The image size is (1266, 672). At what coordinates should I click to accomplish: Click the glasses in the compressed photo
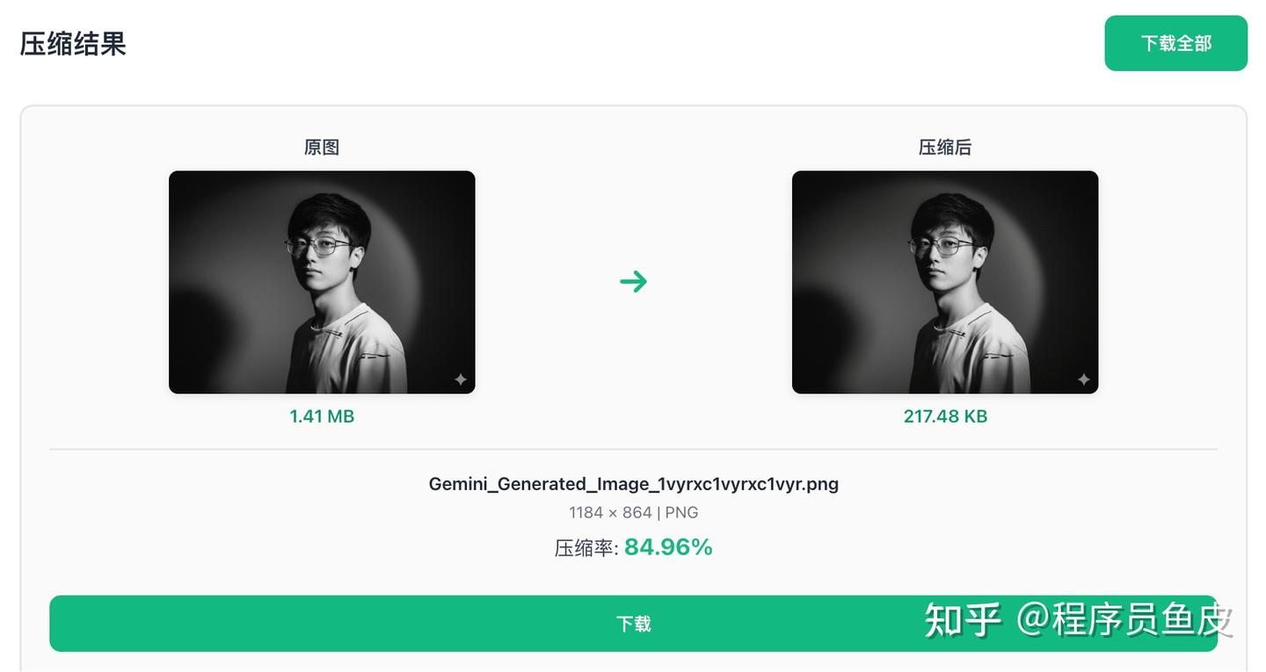coord(942,247)
